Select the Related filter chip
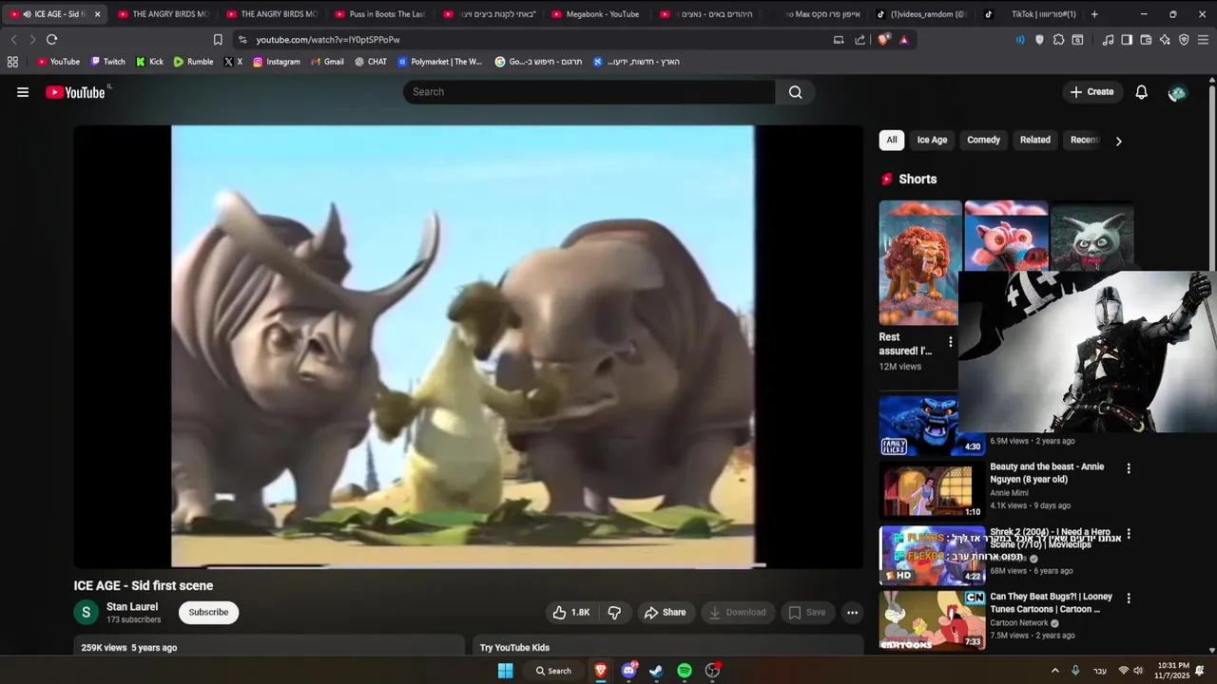Viewport: 1217px width, 684px height. 1035,140
